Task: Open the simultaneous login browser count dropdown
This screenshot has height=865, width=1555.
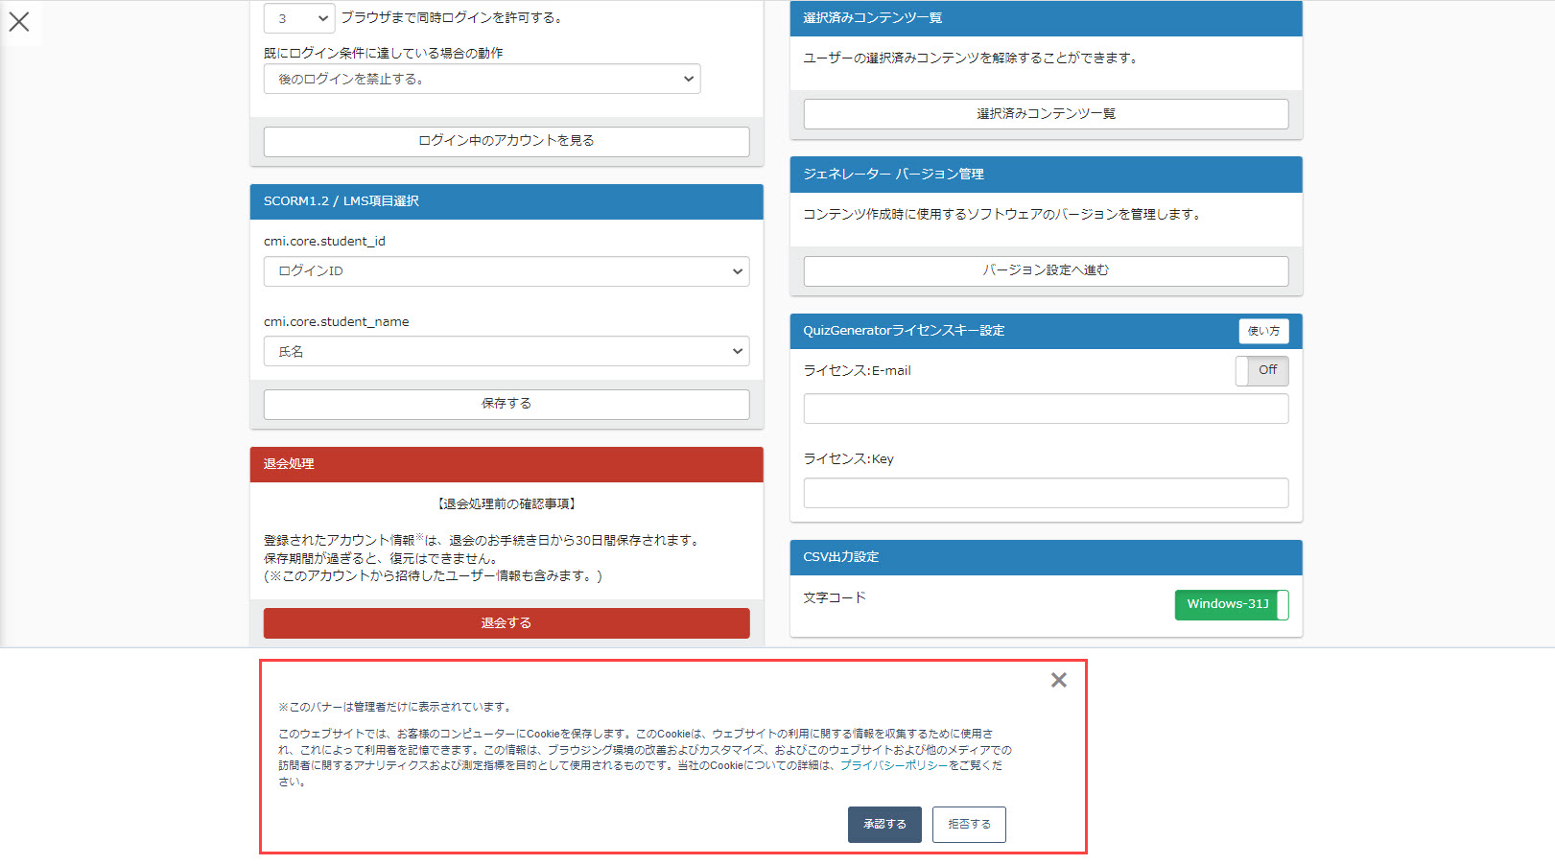Action: (298, 18)
